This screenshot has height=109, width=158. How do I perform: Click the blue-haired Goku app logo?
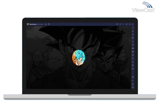(x=78, y=58)
